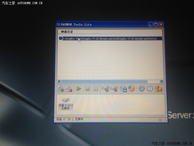
Task: Remove virtual drive icon with red X
Action: tap(114, 89)
